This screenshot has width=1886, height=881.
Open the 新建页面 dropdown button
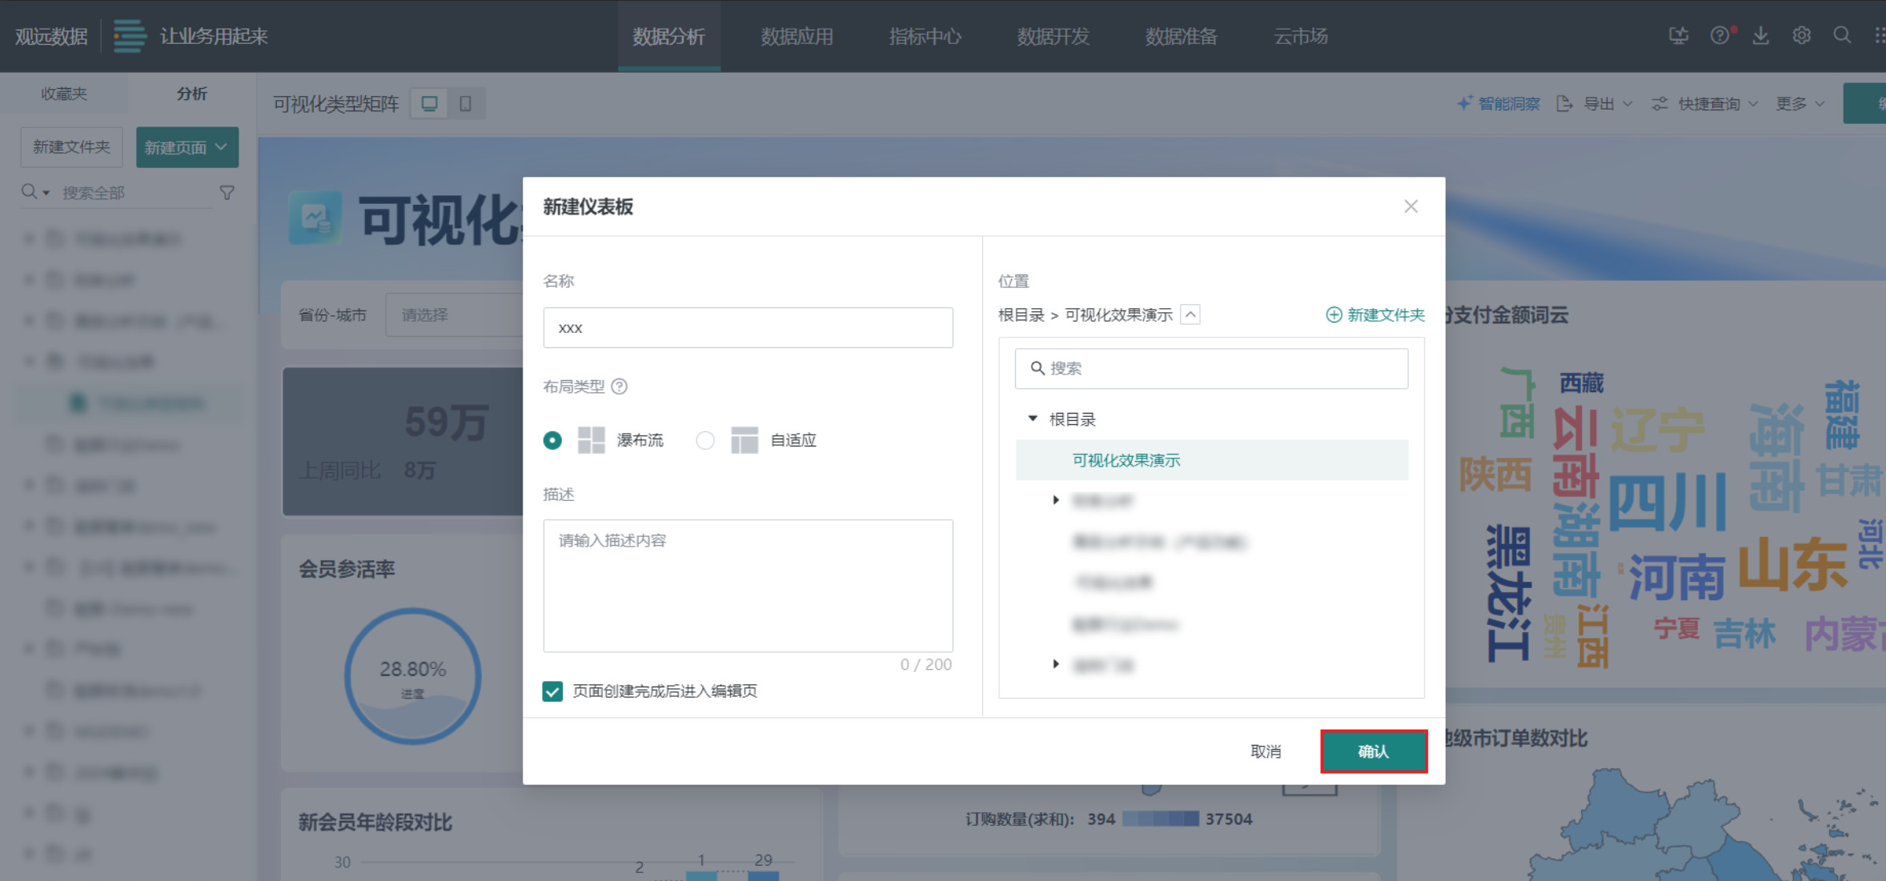coord(187,147)
